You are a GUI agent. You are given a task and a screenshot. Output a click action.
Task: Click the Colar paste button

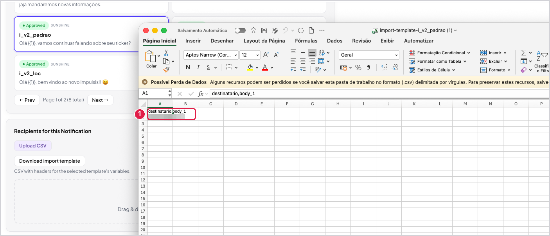(151, 59)
